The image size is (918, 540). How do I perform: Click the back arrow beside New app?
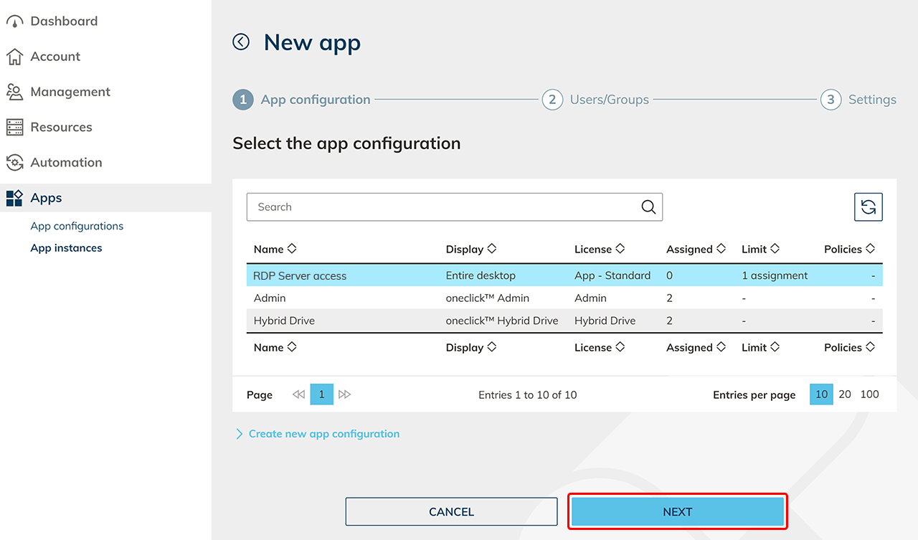pos(241,42)
